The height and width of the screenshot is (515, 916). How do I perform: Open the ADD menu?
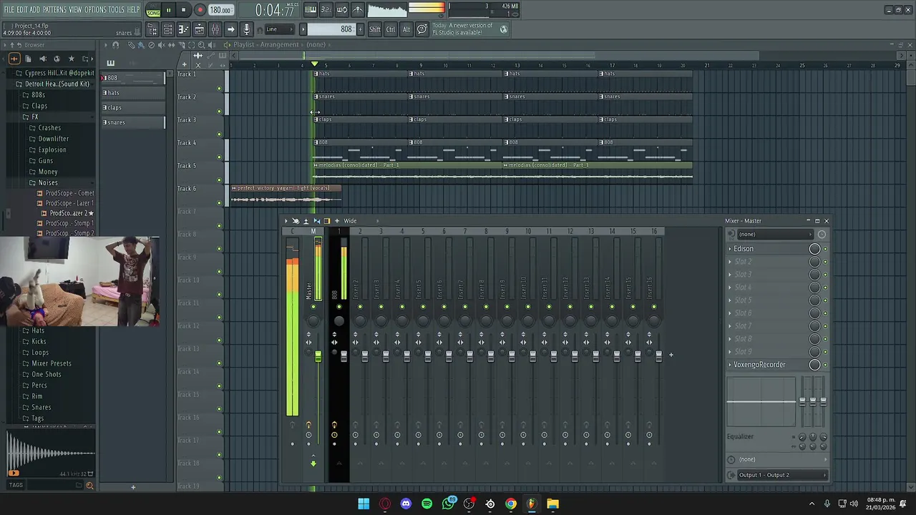pyautogui.click(x=35, y=9)
